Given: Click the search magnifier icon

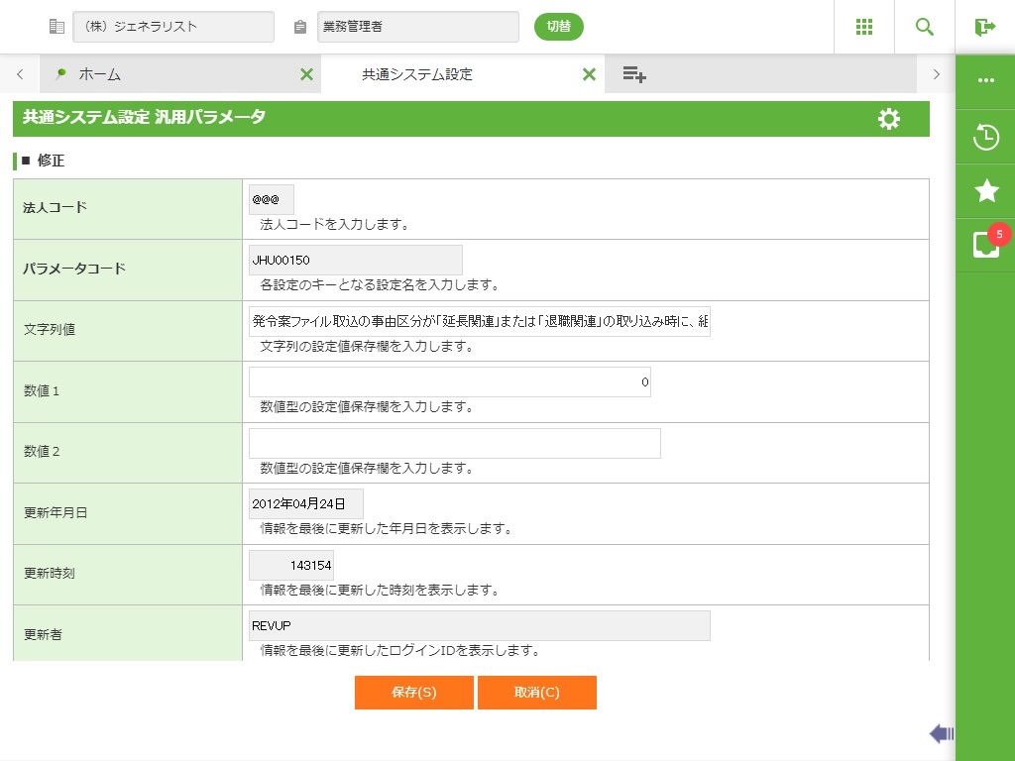Looking at the screenshot, I should tap(925, 27).
